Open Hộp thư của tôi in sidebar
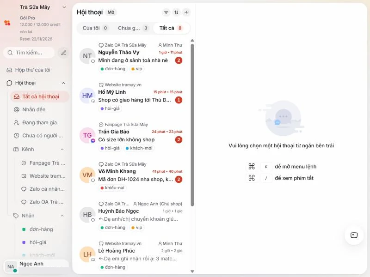370x277 pixels. click(36, 70)
